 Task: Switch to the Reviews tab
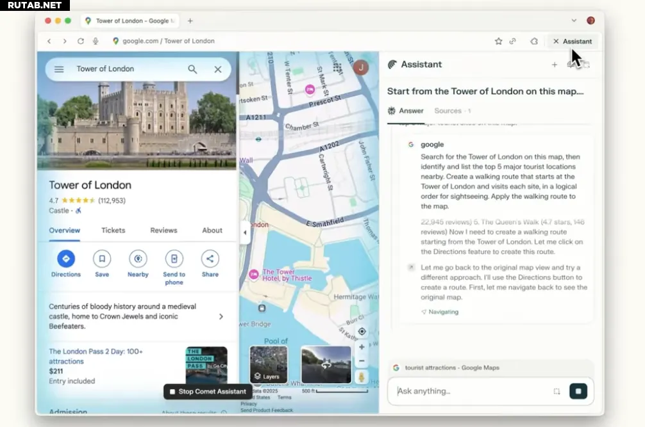tap(163, 230)
